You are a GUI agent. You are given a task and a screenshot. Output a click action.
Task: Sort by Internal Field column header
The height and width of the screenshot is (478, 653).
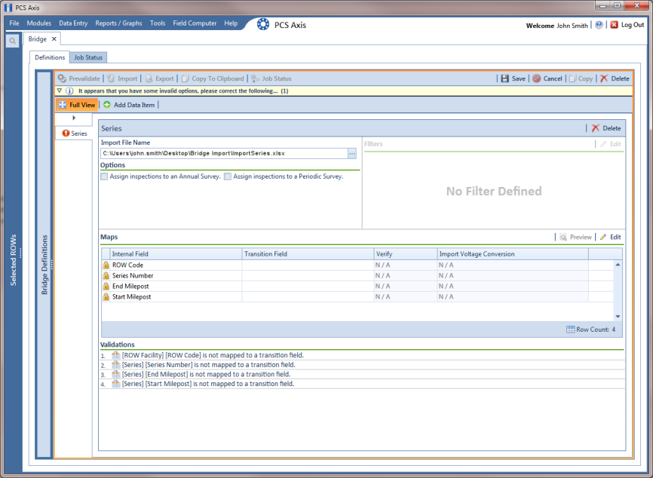click(176, 254)
